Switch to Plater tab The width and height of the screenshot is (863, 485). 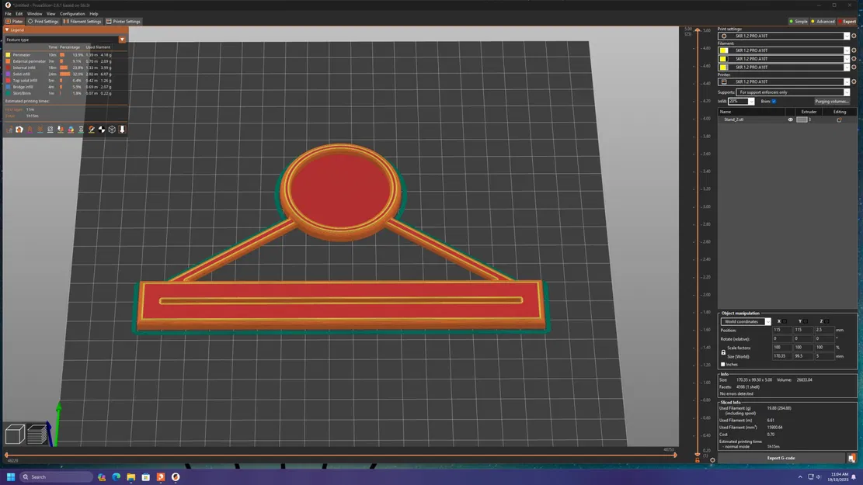(x=14, y=22)
